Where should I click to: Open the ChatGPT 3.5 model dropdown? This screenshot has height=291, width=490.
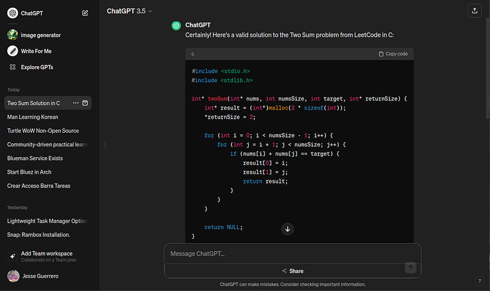click(x=129, y=11)
